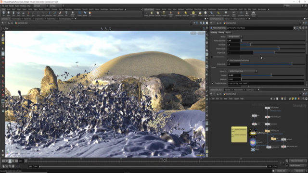This screenshot has height=173, width=308.
Task: Select the Draw Curve shelf tool
Action: pos(49,13)
